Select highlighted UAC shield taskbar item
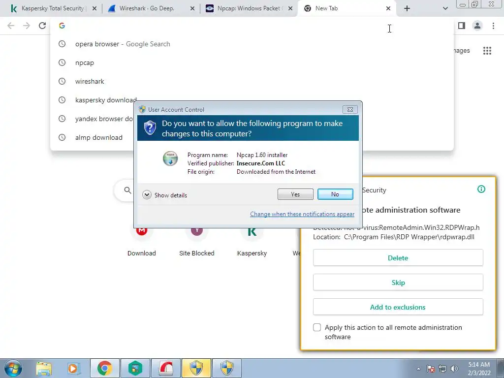 196,368
